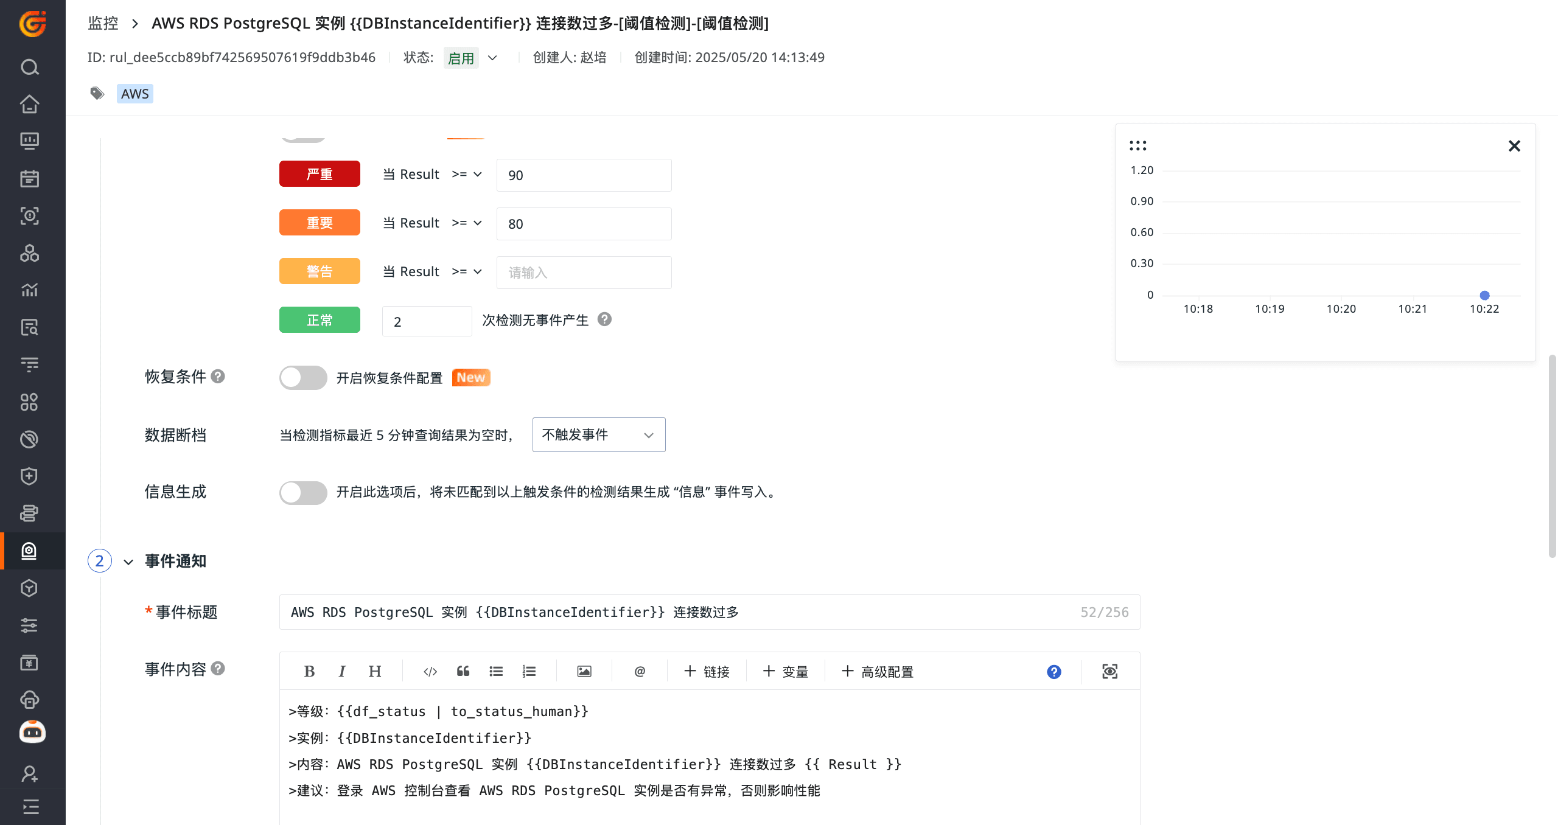Enable the 开启恢复条件配置 switch

pos(303,378)
